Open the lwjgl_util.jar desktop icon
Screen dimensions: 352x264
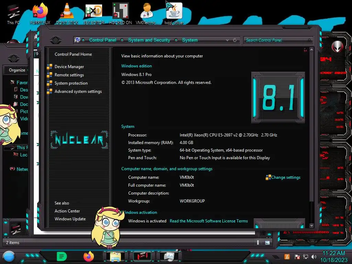pyautogui.click(x=174, y=14)
